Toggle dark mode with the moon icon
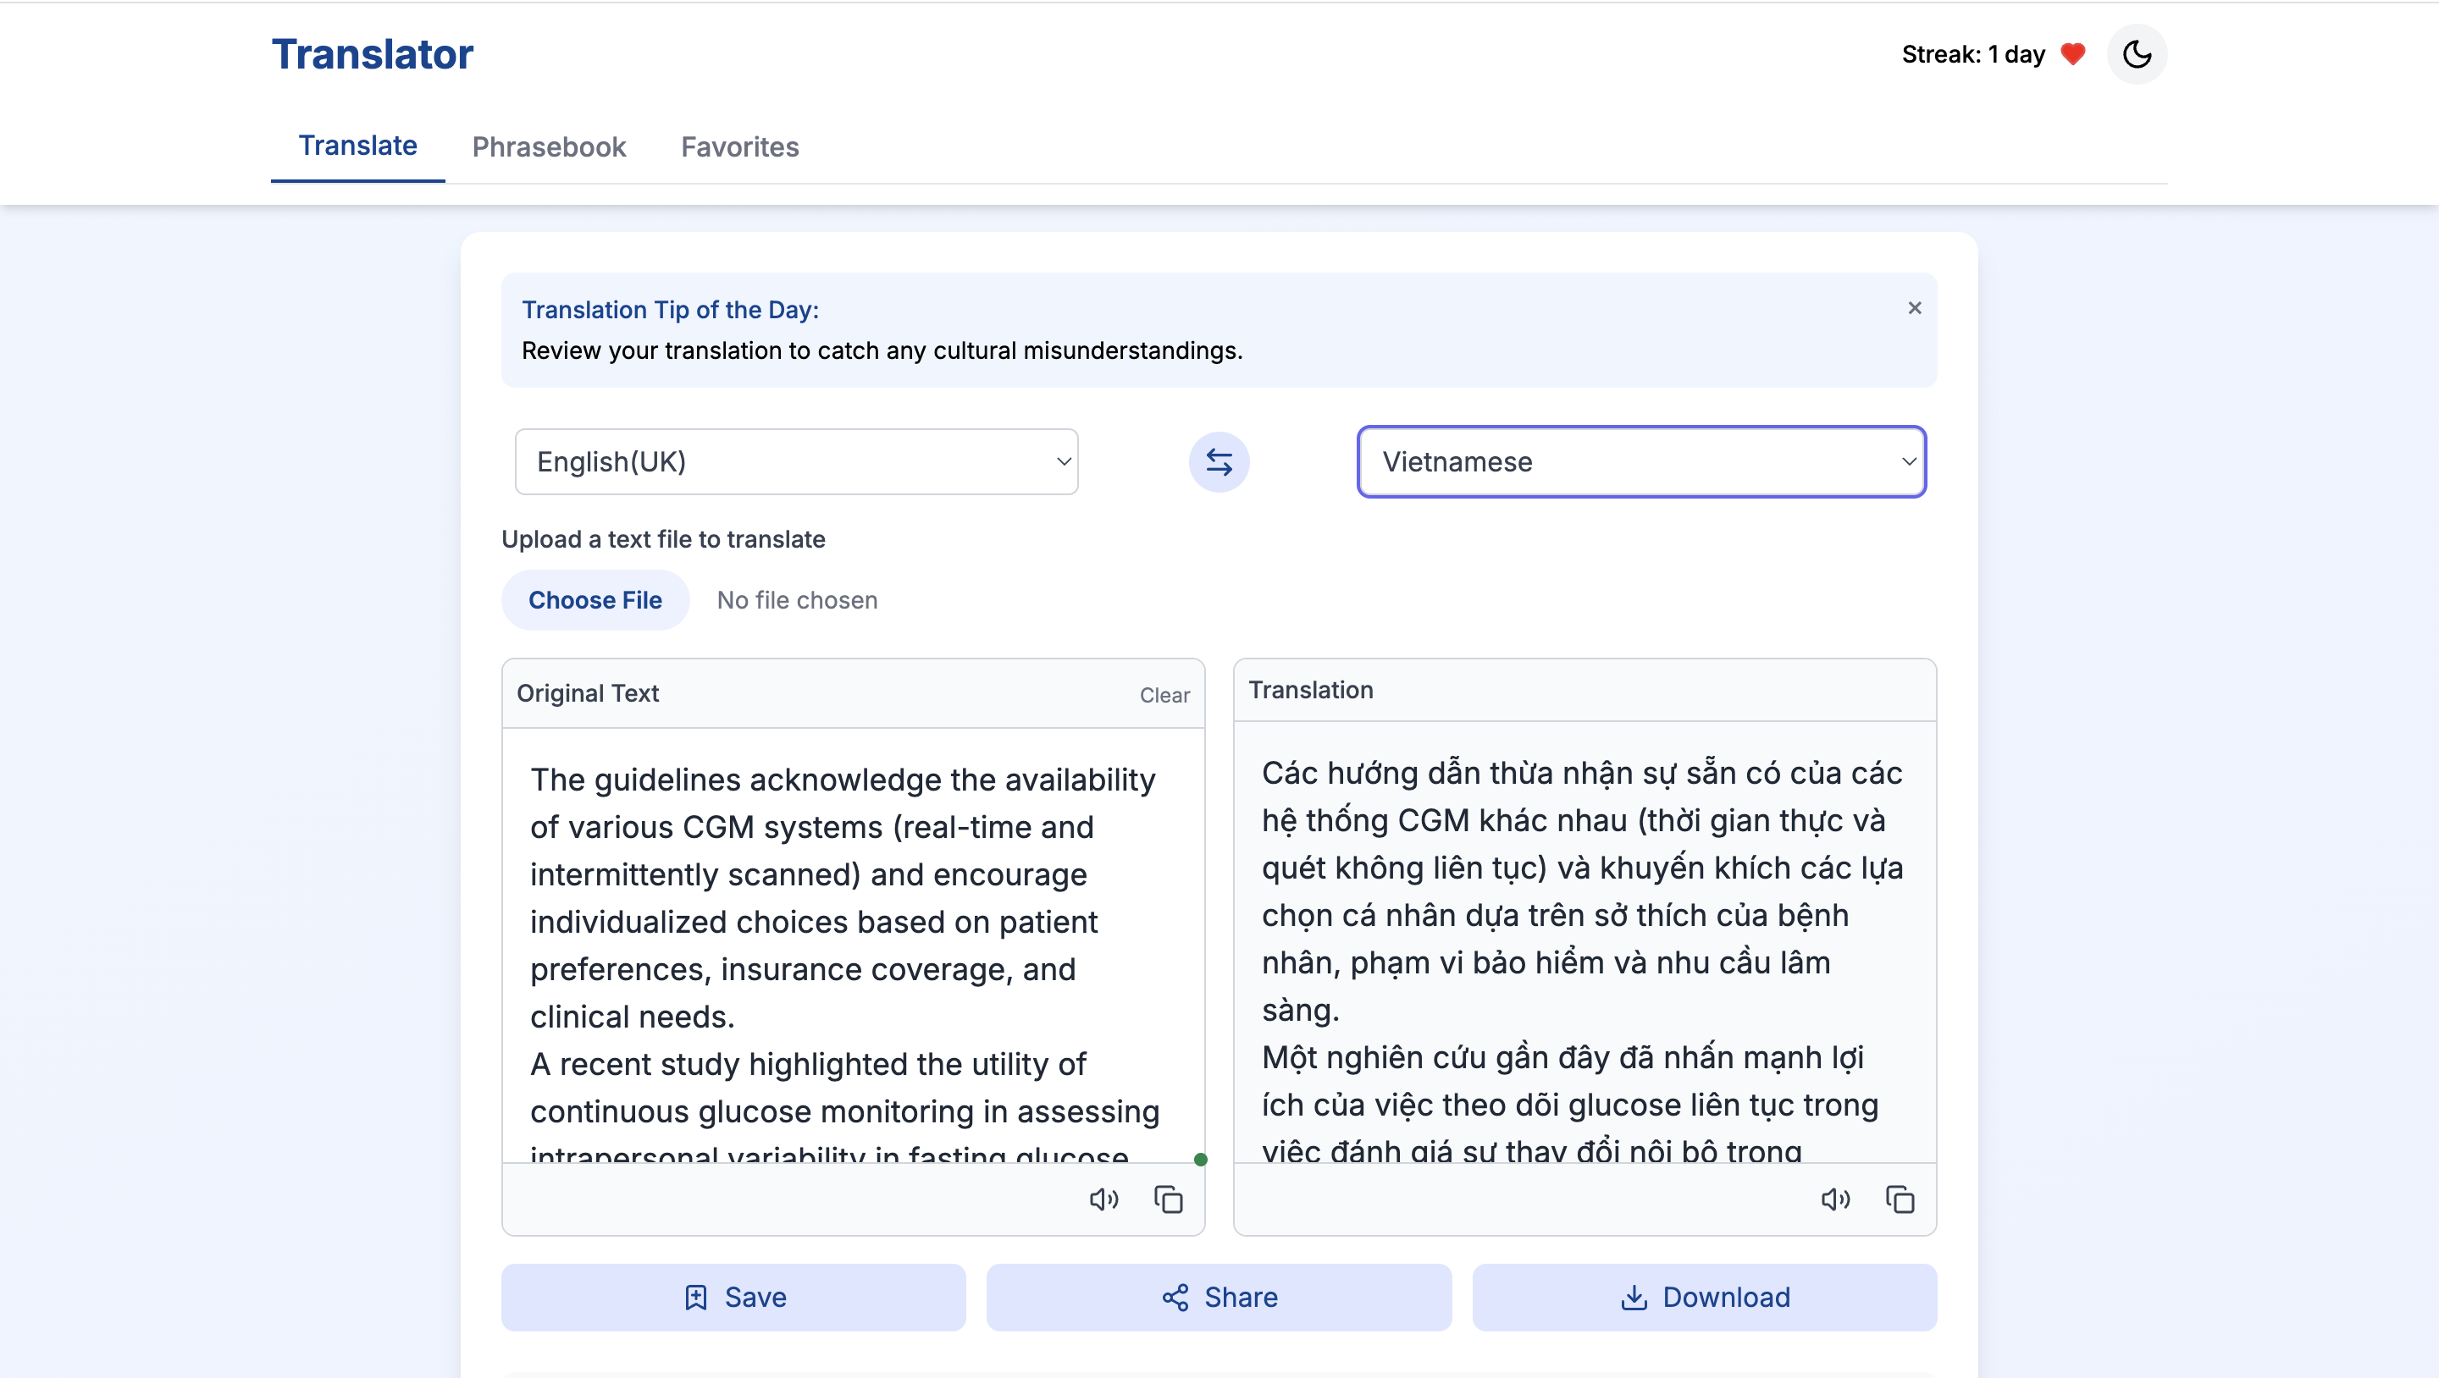This screenshot has height=1378, width=2439. [x=2136, y=54]
